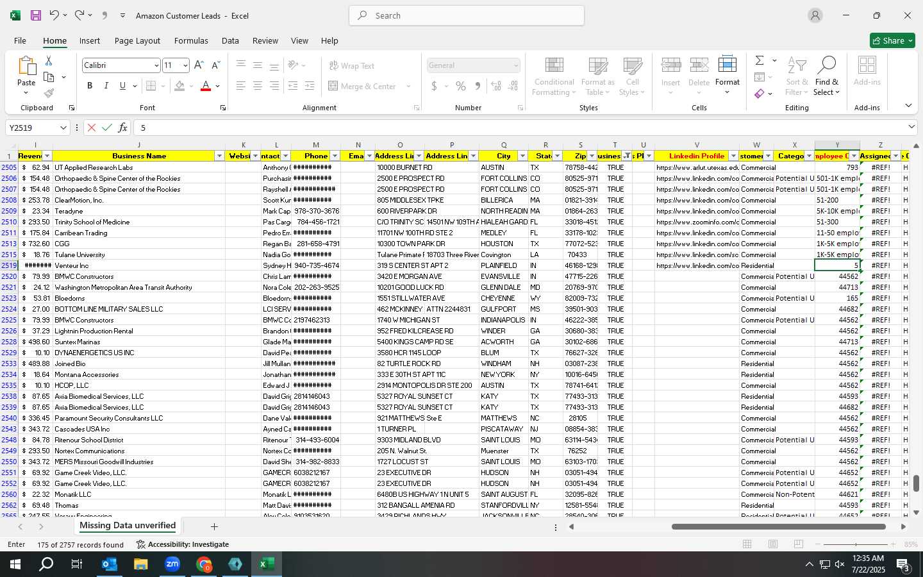
Task: Click the green Share button
Action: pos(892,40)
